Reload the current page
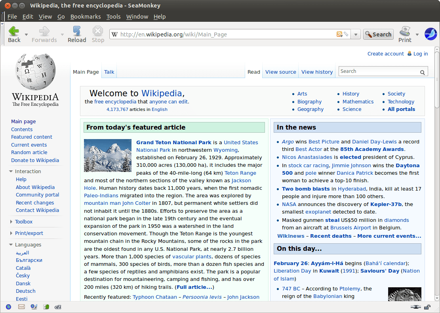The height and width of the screenshot is (313, 440). pyautogui.click(x=76, y=34)
